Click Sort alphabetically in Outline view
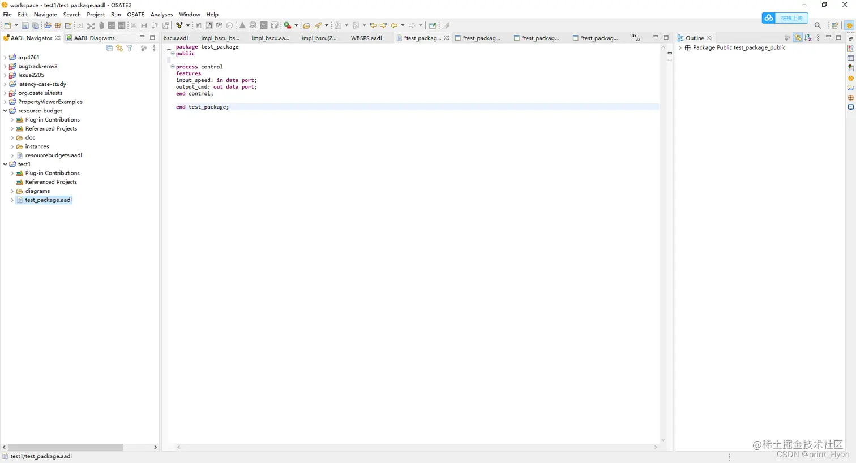 point(808,38)
